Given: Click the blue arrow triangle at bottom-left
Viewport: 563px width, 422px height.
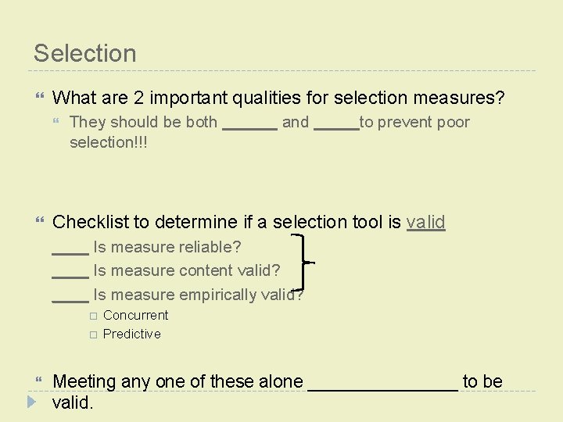Looking at the screenshot, I should tap(31, 402).
